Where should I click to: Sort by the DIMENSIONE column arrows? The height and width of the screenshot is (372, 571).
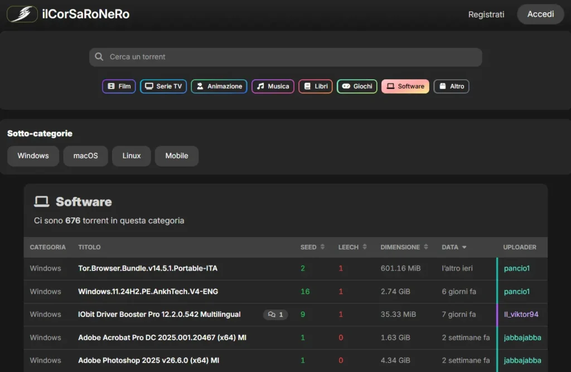pos(425,247)
